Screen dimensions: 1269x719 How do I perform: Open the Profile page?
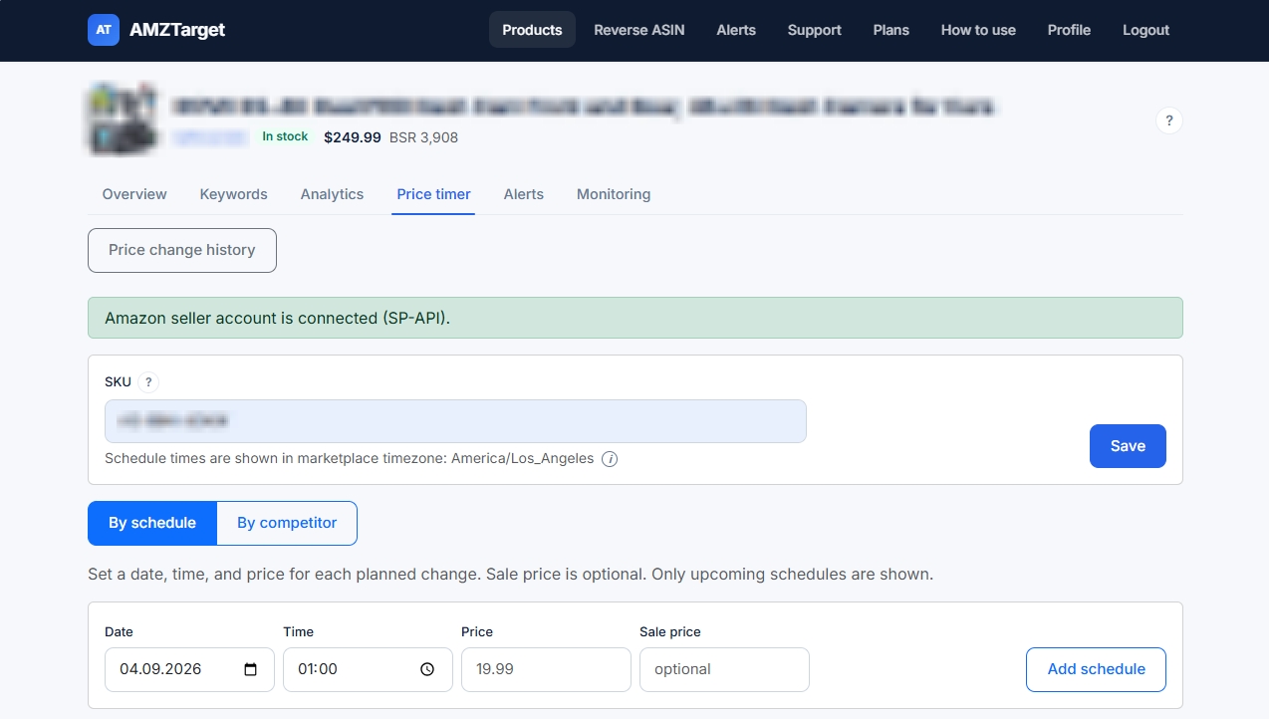1069,30
